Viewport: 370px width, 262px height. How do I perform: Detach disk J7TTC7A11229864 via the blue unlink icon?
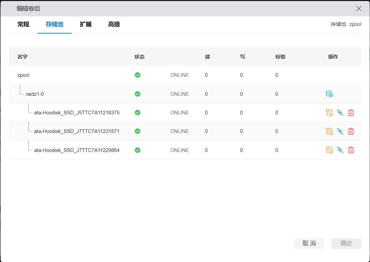(x=340, y=150)
